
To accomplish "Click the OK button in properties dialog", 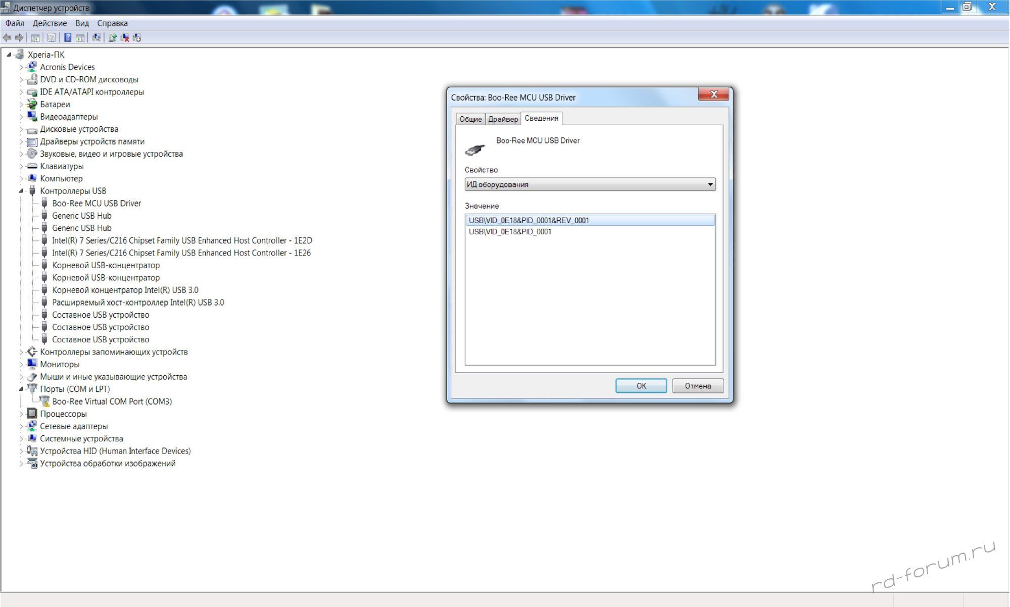I will (641, 386).
